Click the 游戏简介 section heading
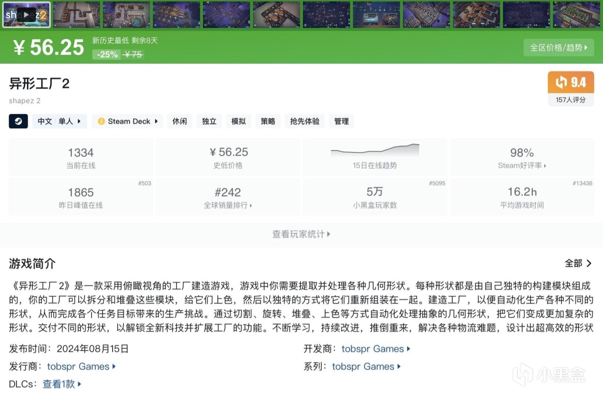Image resolution: width=603 pixels, height=396 pixels. tap(32, 264)
